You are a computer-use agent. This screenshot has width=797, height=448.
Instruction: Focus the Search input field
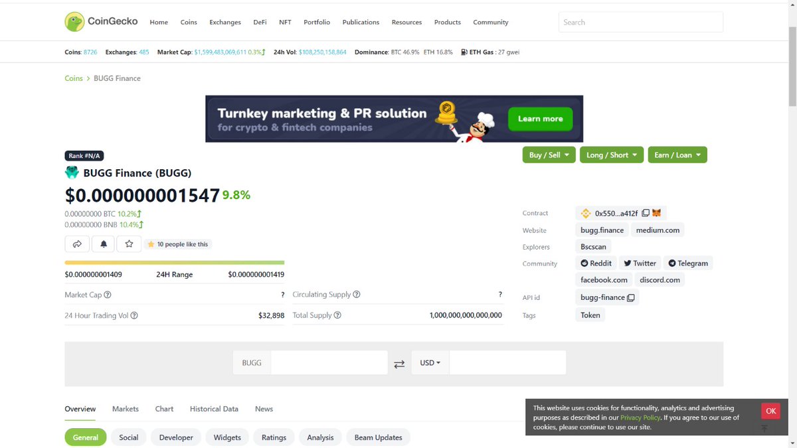tap(641, 22)
